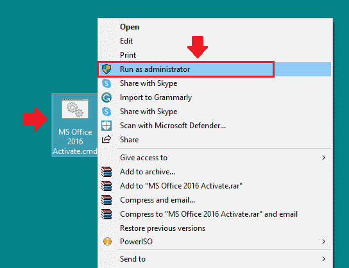
Task: Open the Give access to entry
Action: click(x=214, y=158)
